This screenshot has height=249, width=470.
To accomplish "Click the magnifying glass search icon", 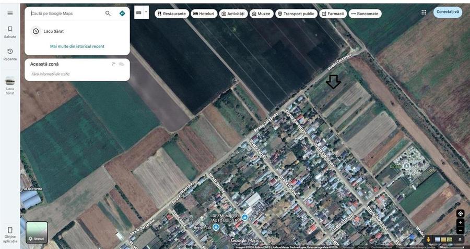I will click(108, 14).
